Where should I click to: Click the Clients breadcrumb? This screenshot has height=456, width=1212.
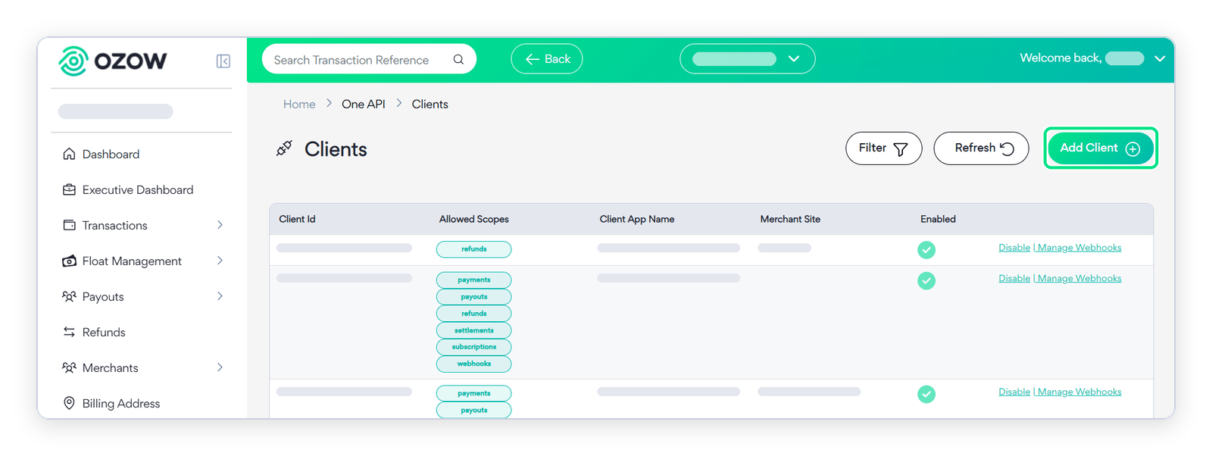[x=430, y=105]
